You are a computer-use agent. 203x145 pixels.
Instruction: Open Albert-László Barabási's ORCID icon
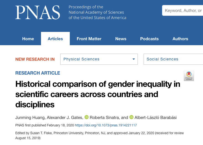[131, 117]
